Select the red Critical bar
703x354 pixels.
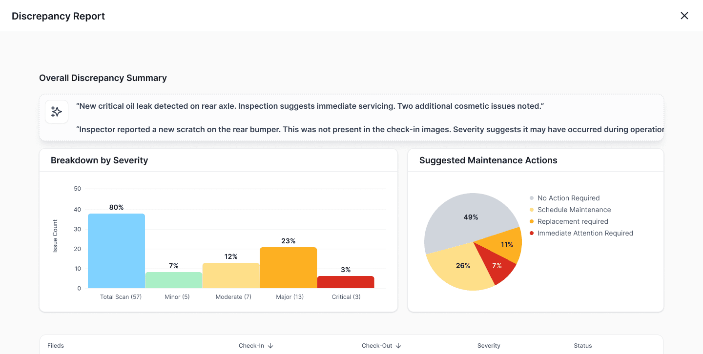[x=346, y=282]
